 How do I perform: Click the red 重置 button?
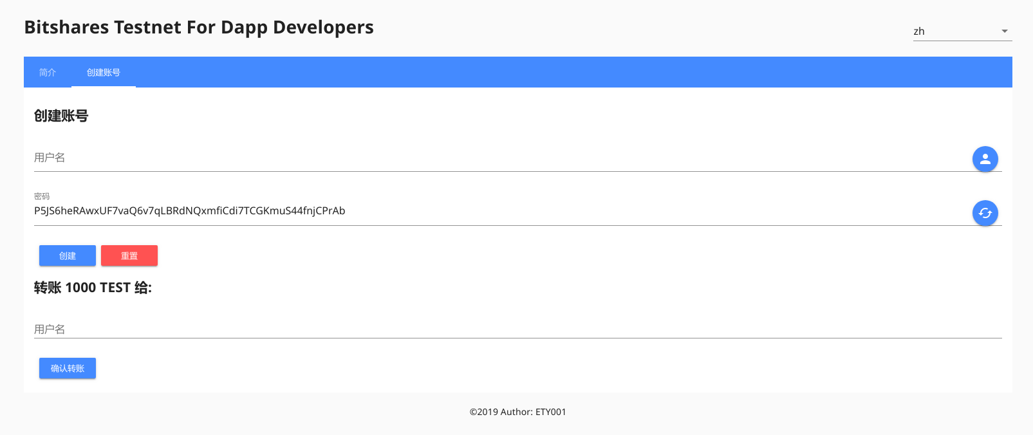[129, 255]
